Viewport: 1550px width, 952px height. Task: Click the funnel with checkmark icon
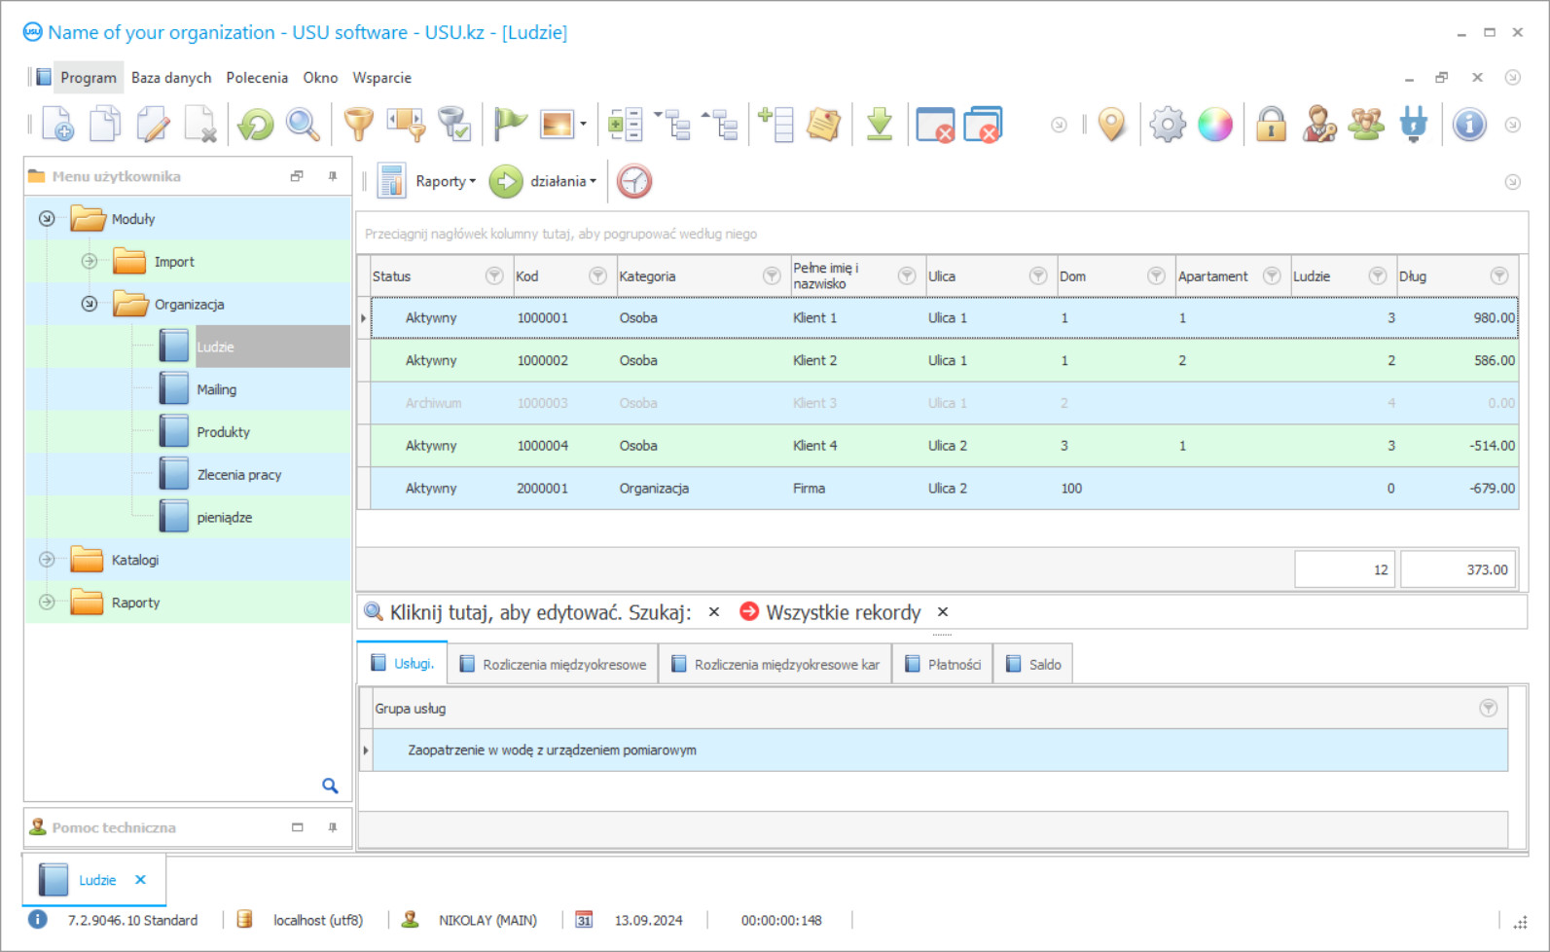tap(453, 125)
